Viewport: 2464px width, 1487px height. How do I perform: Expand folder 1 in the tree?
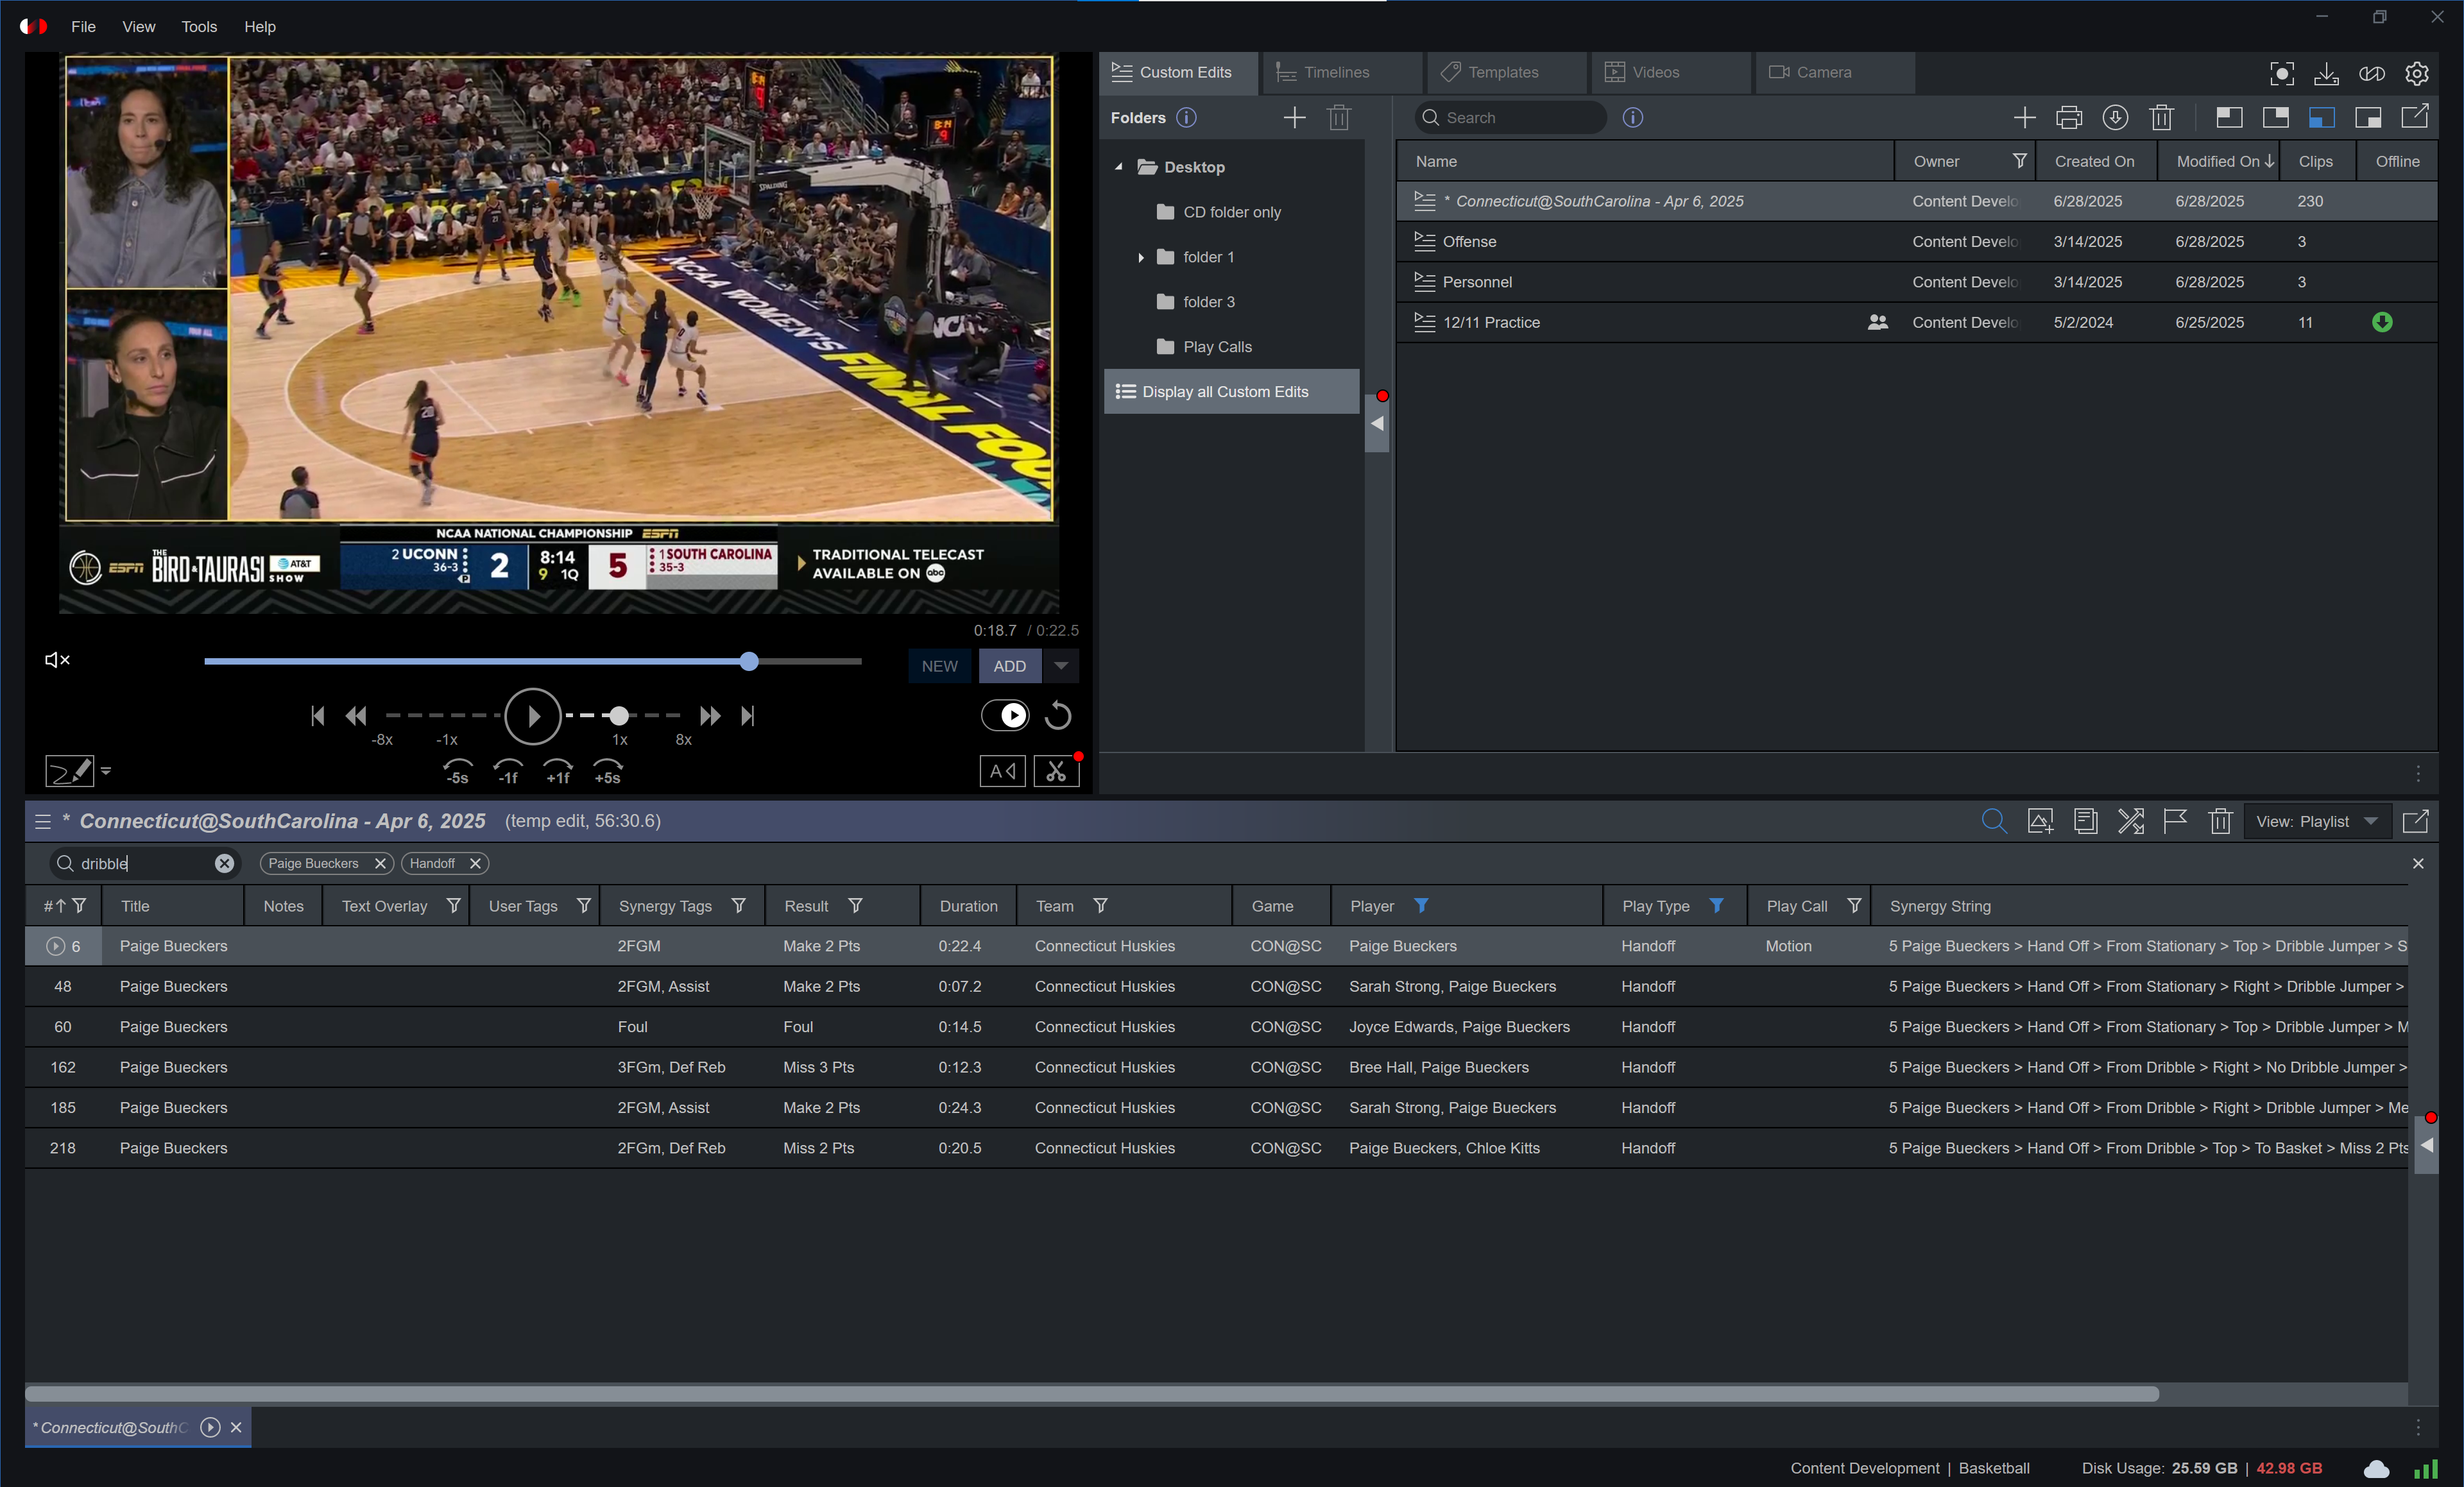pos(1140,257)
